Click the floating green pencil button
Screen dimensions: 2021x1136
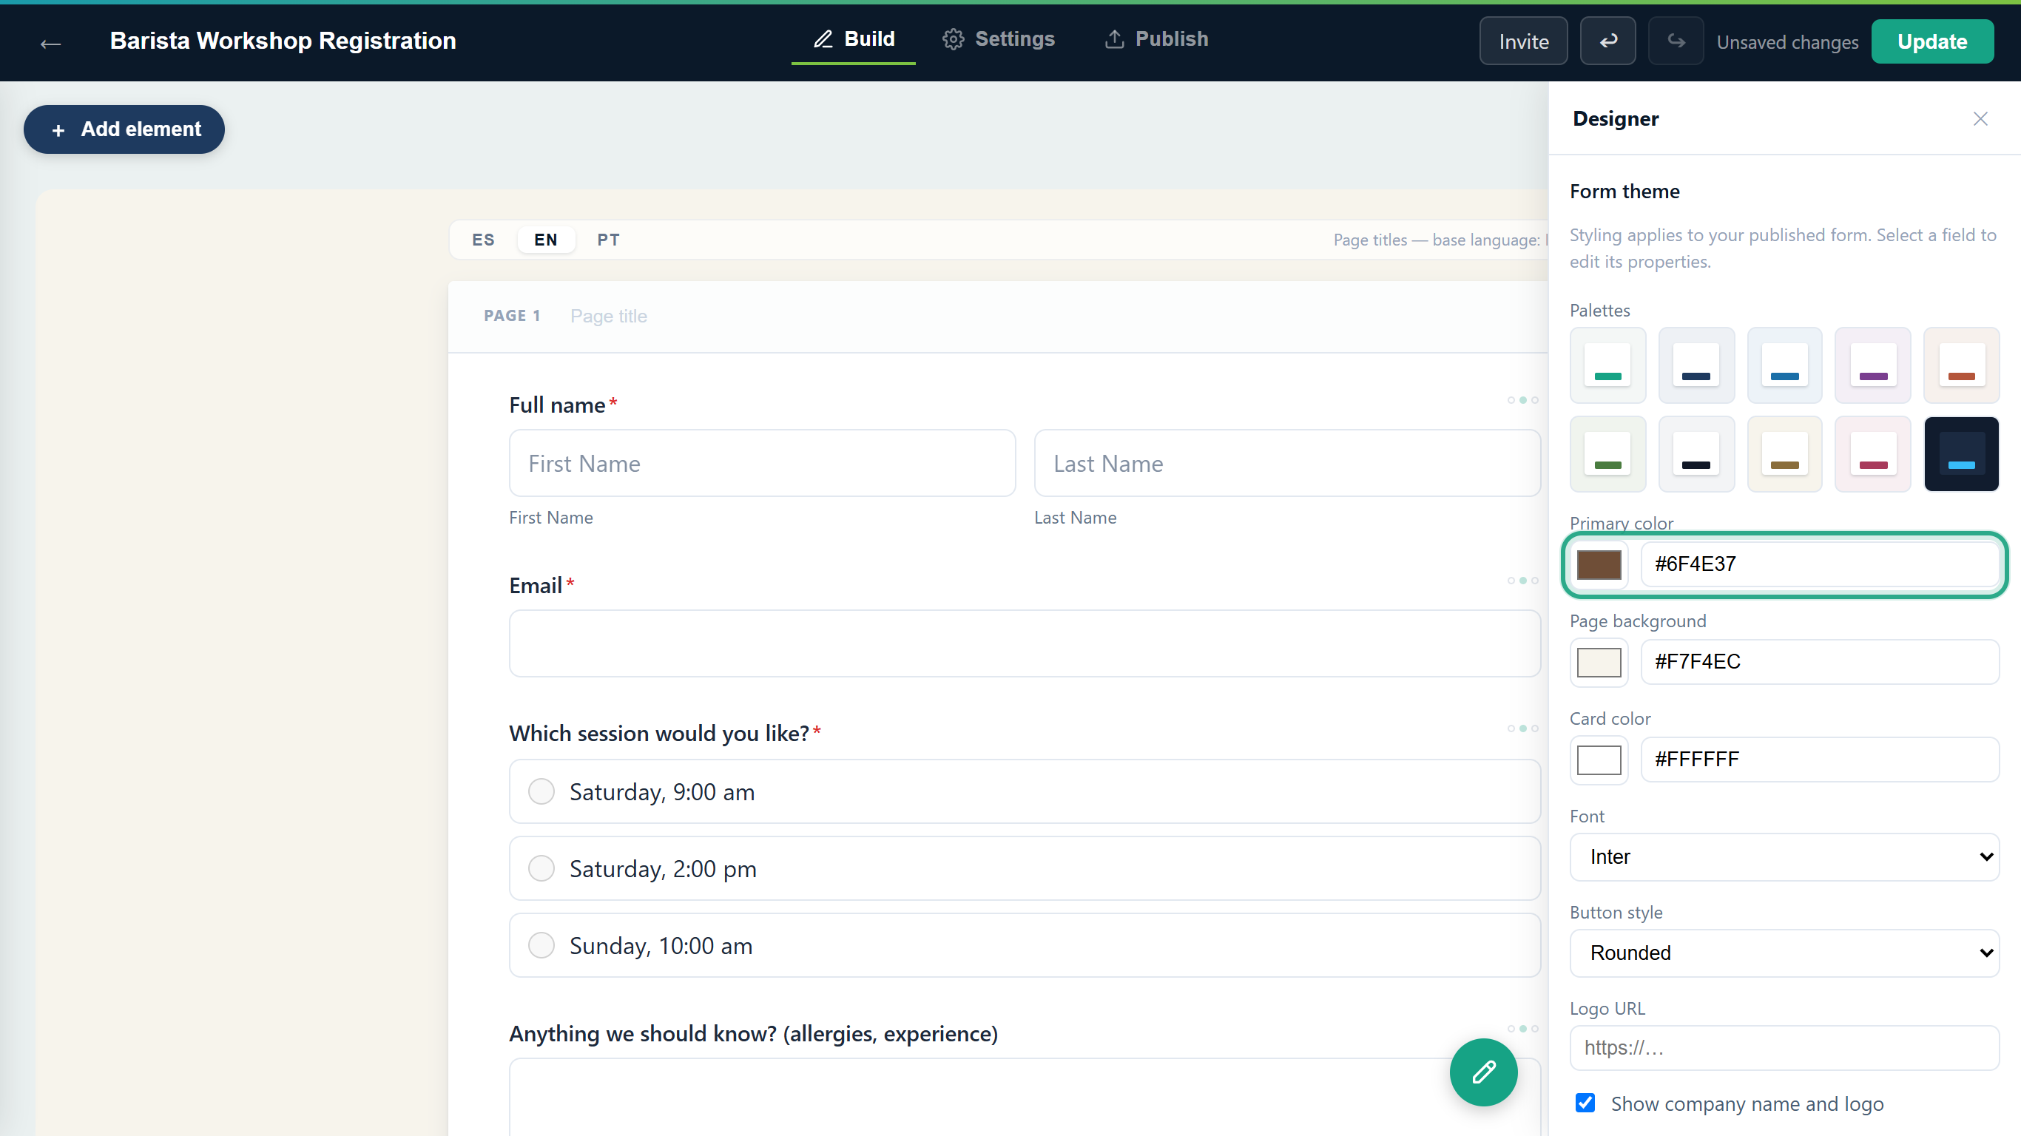pos(1482,1072)
